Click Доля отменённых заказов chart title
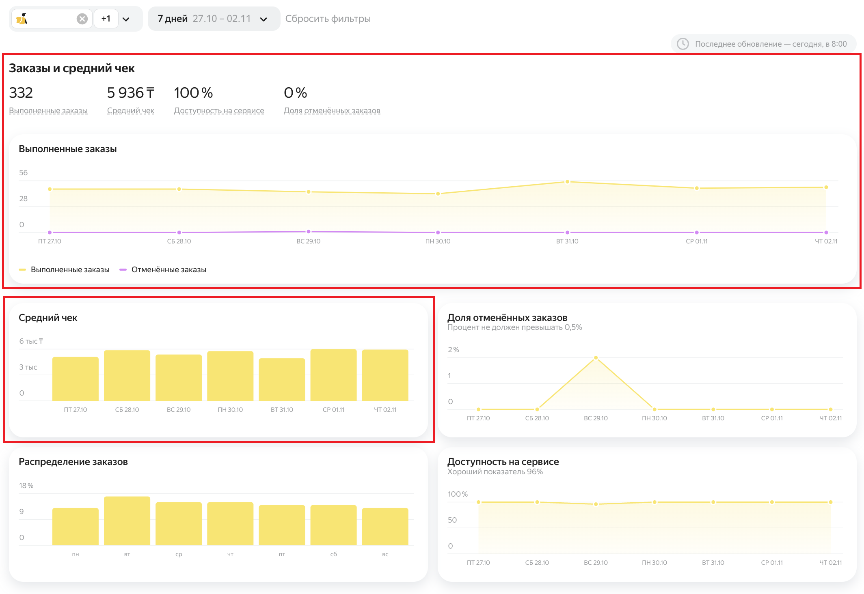This screenshot has height=594, width=864. pos(507,318)
